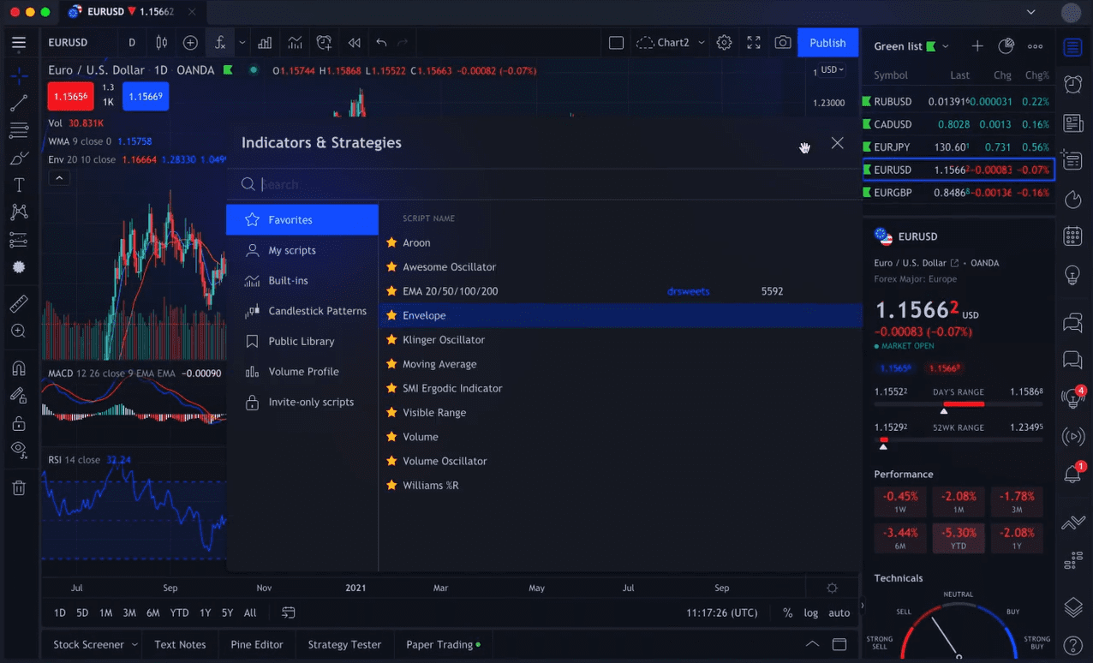The image size is (1093, 663).
Task: Click the red sell price 1.15656 button
Action: point(71,97)
